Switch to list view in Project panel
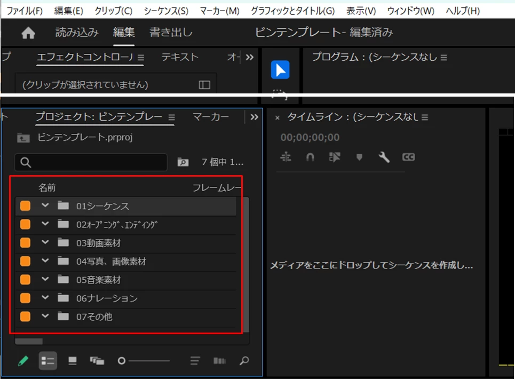This screenshot has width=515, height=379. click(48, 361)
